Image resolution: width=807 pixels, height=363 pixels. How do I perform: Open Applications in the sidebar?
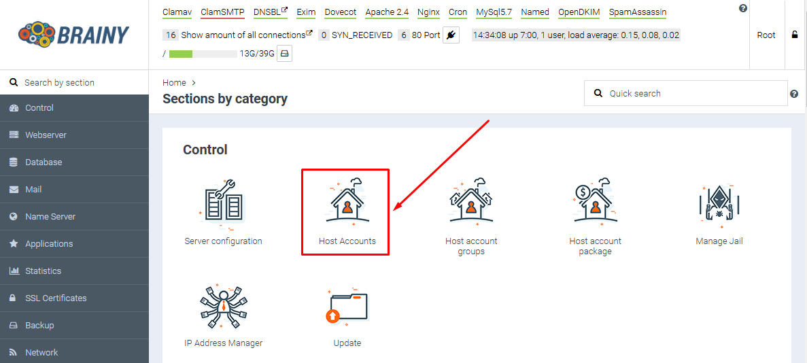click(74, 243)
